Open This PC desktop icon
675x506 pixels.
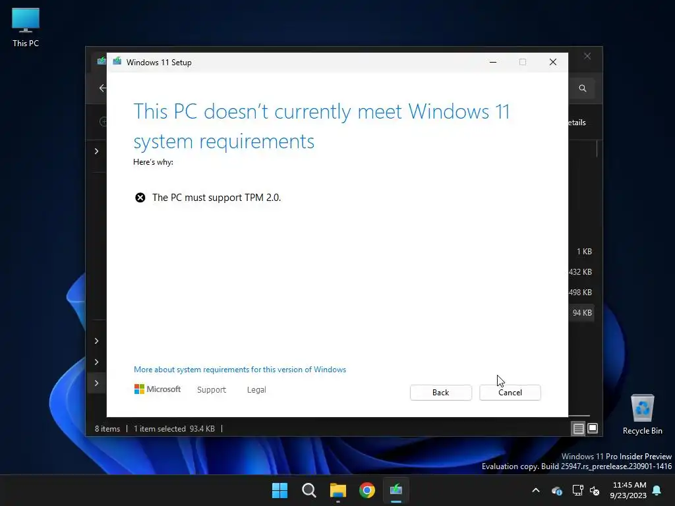coord(26,27)
